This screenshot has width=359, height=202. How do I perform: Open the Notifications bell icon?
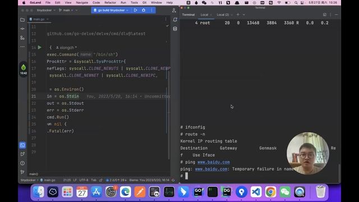[175, 20]
